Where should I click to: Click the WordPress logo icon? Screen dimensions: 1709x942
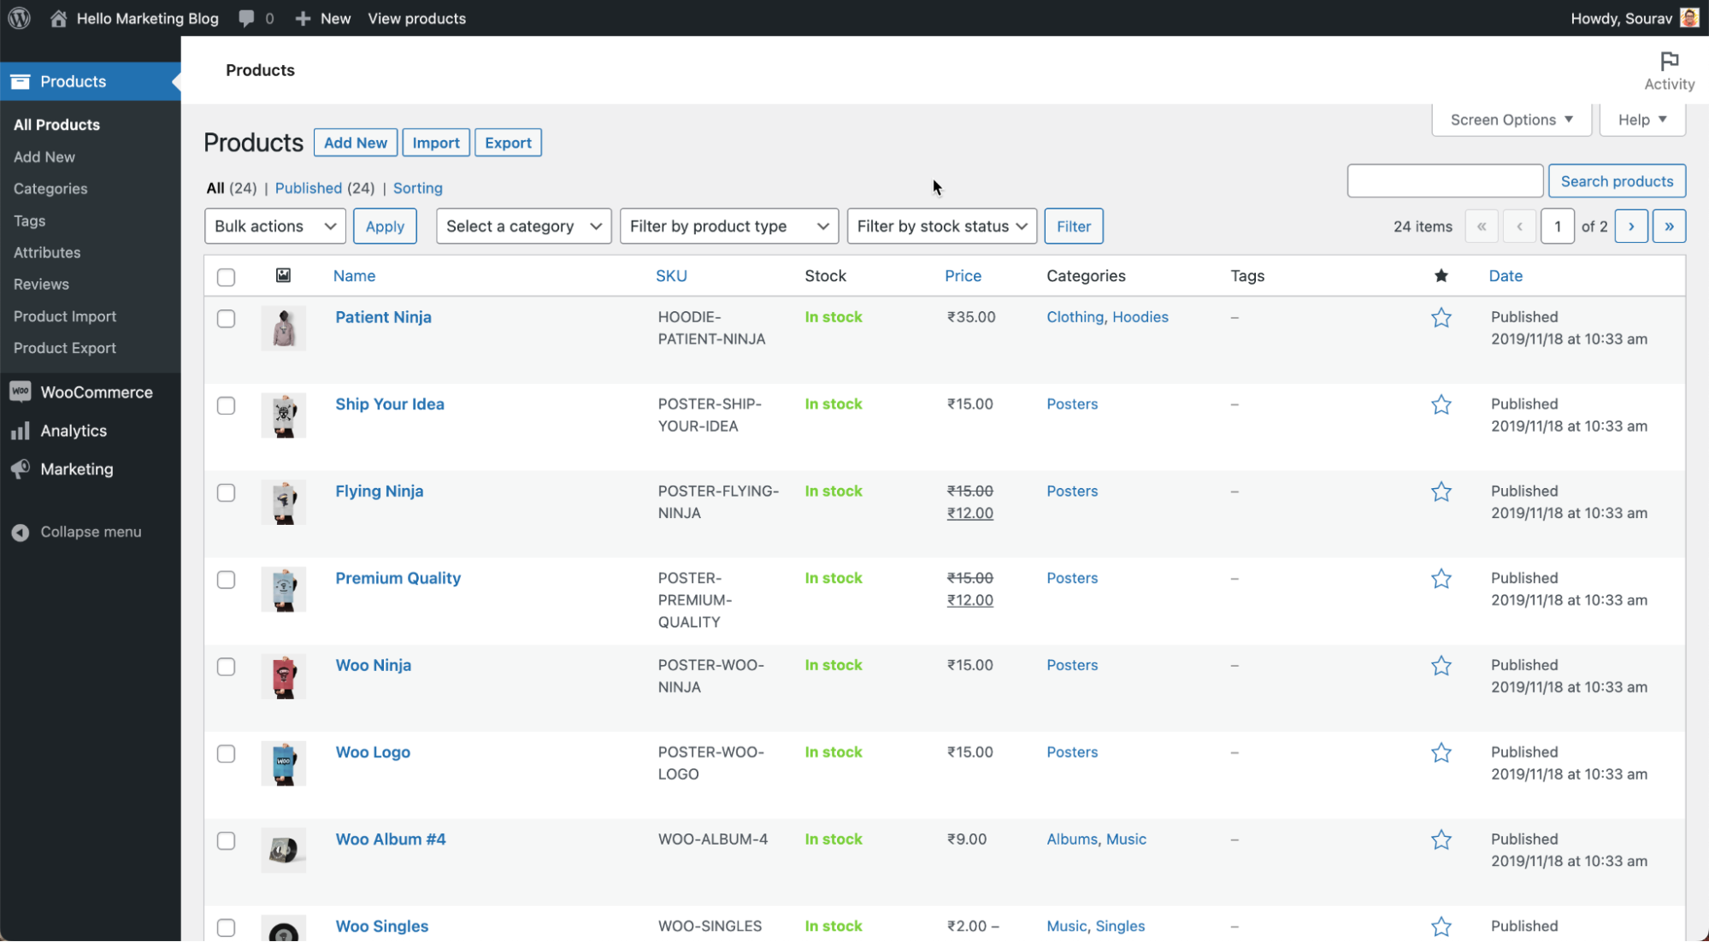point(20,17)
